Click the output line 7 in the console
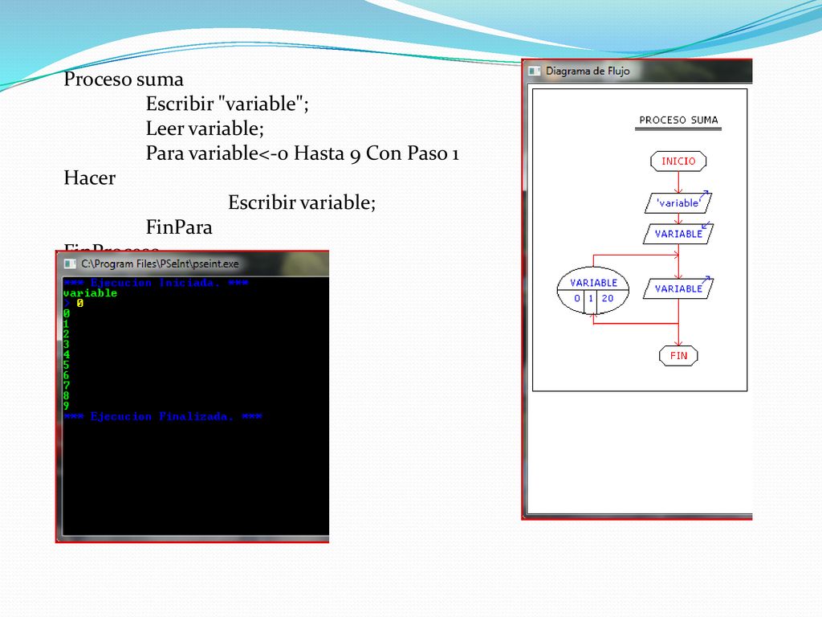Screen dimensions: 822x617 click(66, 386)
